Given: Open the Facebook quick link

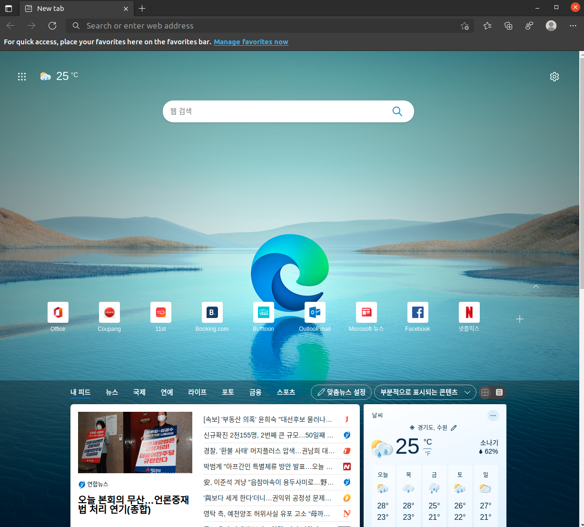Looking at the screenshot, I should pos(418,317).
